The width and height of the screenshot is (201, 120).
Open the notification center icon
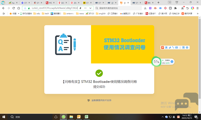[196, 117]
